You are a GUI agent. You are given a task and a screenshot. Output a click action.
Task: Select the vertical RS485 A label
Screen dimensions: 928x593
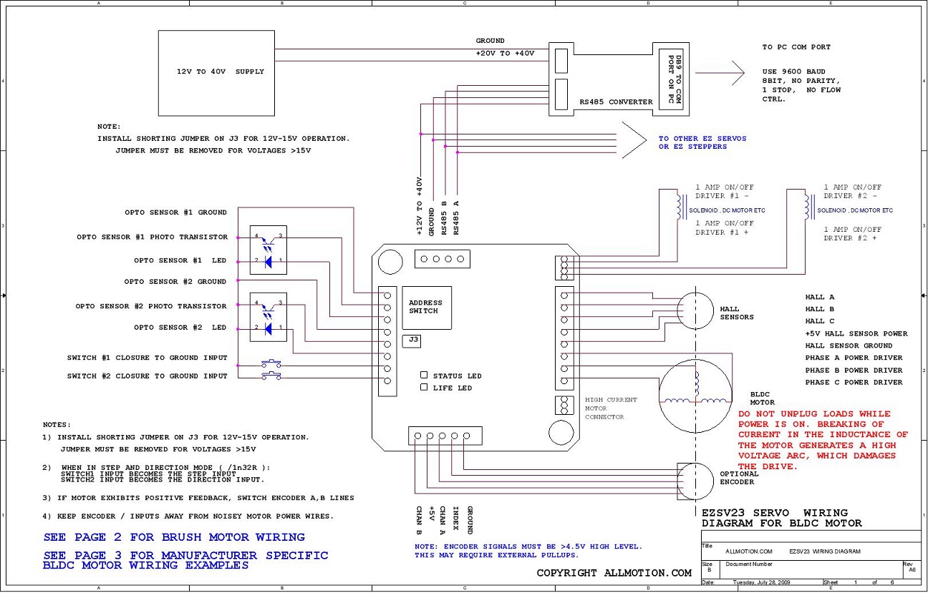[x=456, y=217]
